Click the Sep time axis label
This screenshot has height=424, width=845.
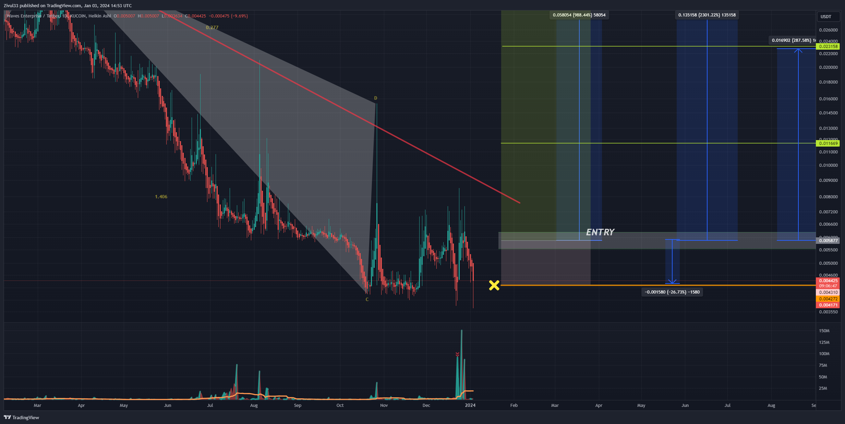298,406
